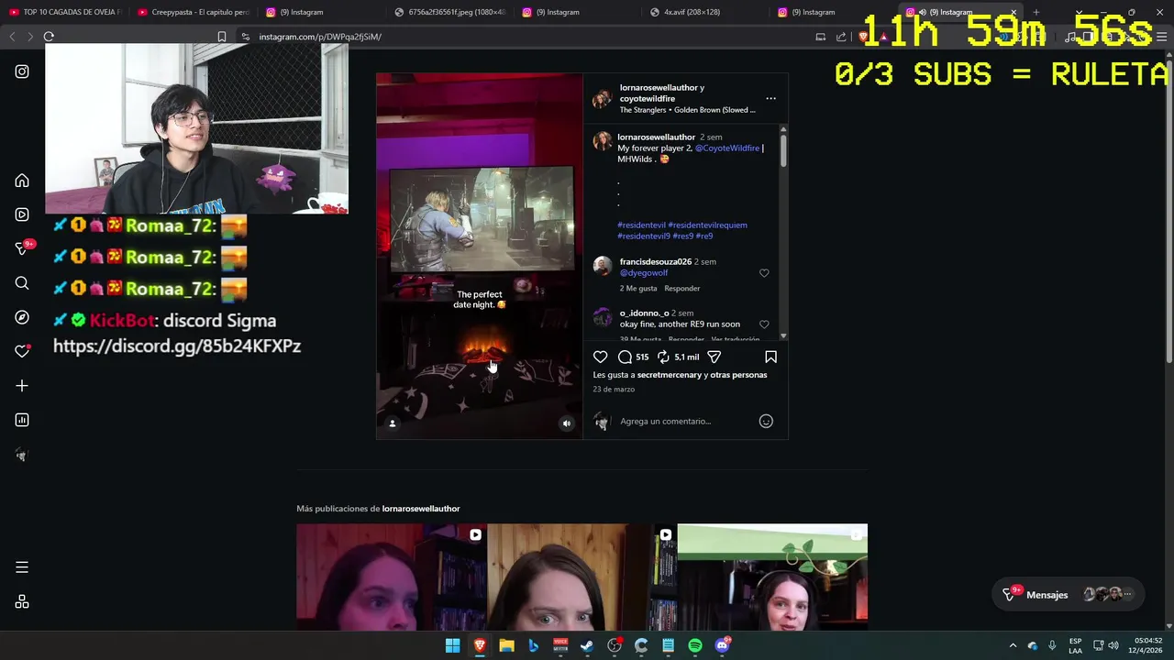Open lornarosewellauthor link in Más publicaciones heading
The height and width of the screenshot is (660, 1174).
click(x=421, y=509)
